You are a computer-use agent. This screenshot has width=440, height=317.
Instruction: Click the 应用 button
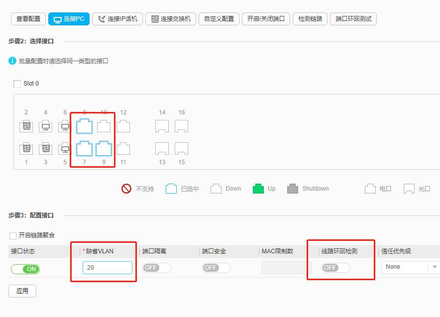pyautogui.click(x=22, y=291)
